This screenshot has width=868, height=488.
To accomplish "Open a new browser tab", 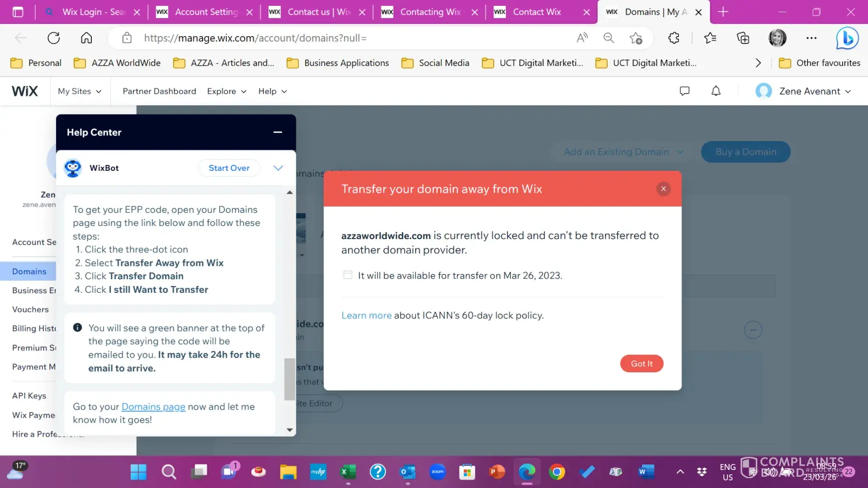I will point(723,12).
